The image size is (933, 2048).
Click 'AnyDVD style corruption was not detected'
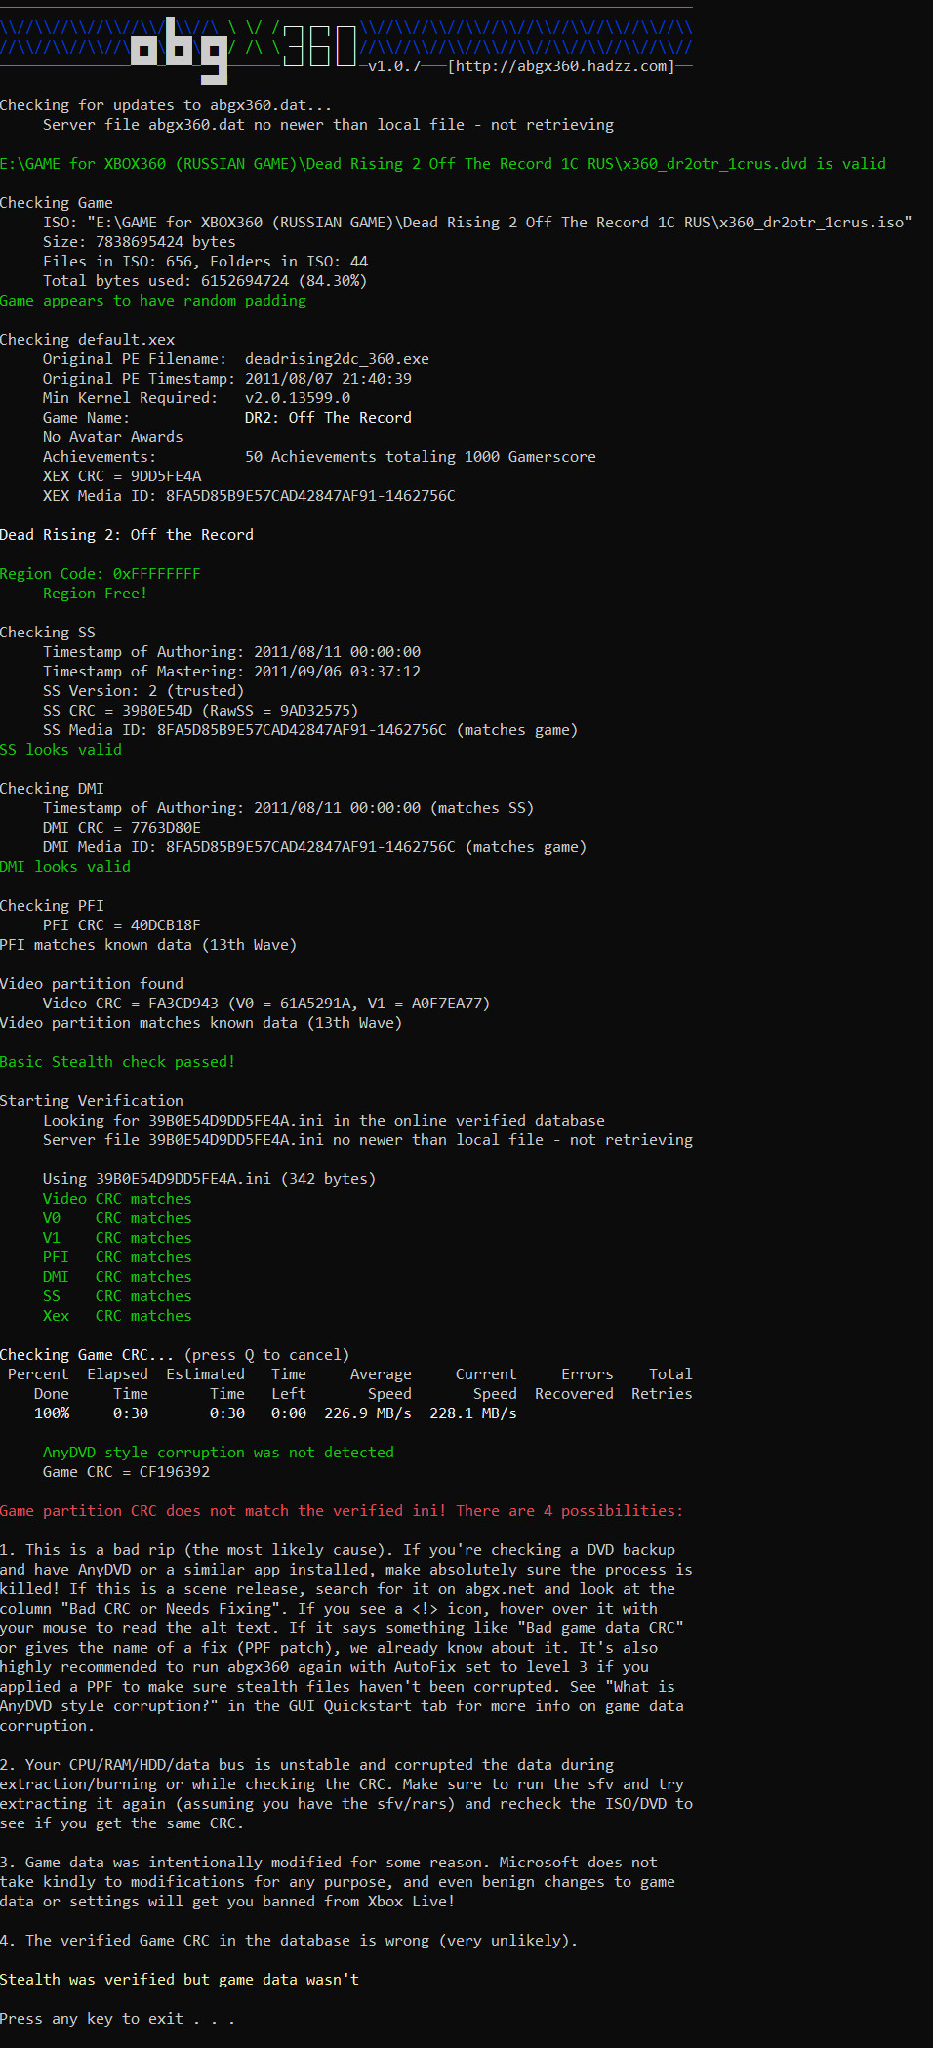coord(219,1453)
